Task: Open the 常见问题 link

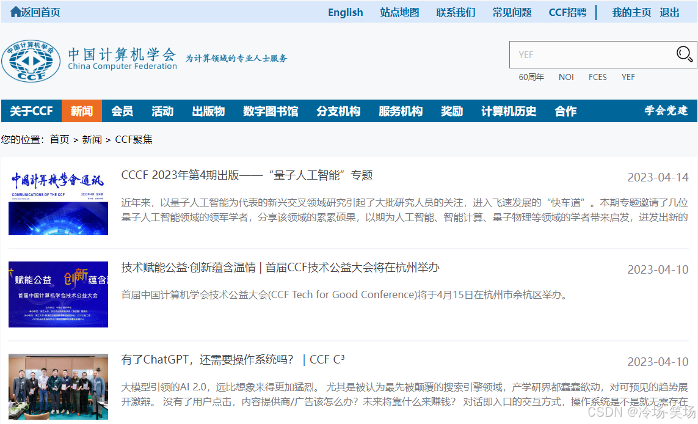Action: click(512, 12)
